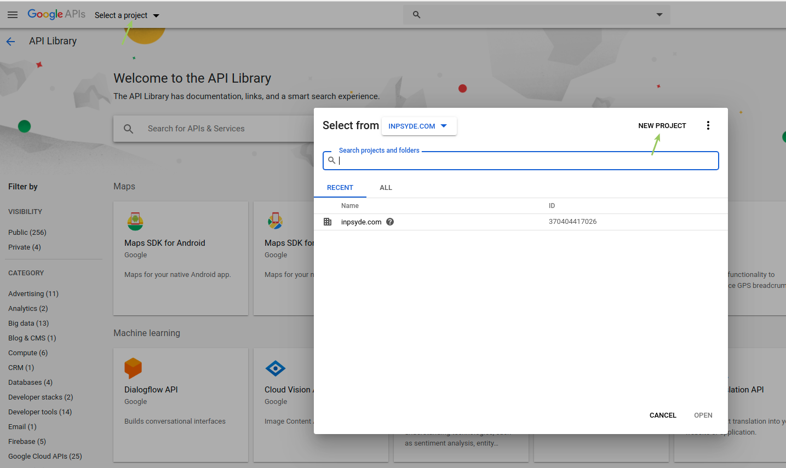Dismiss the dialog with CANCEL

coord(663,415)
